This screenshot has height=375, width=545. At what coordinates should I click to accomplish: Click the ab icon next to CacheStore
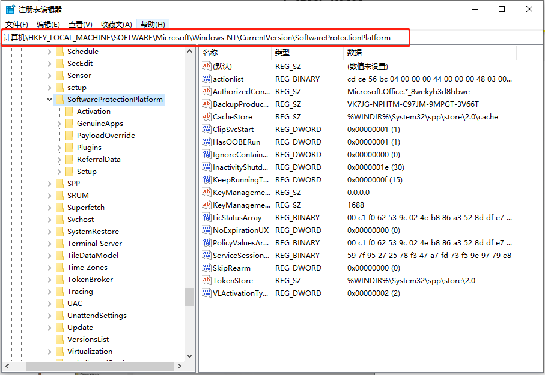tap(206, 116)
